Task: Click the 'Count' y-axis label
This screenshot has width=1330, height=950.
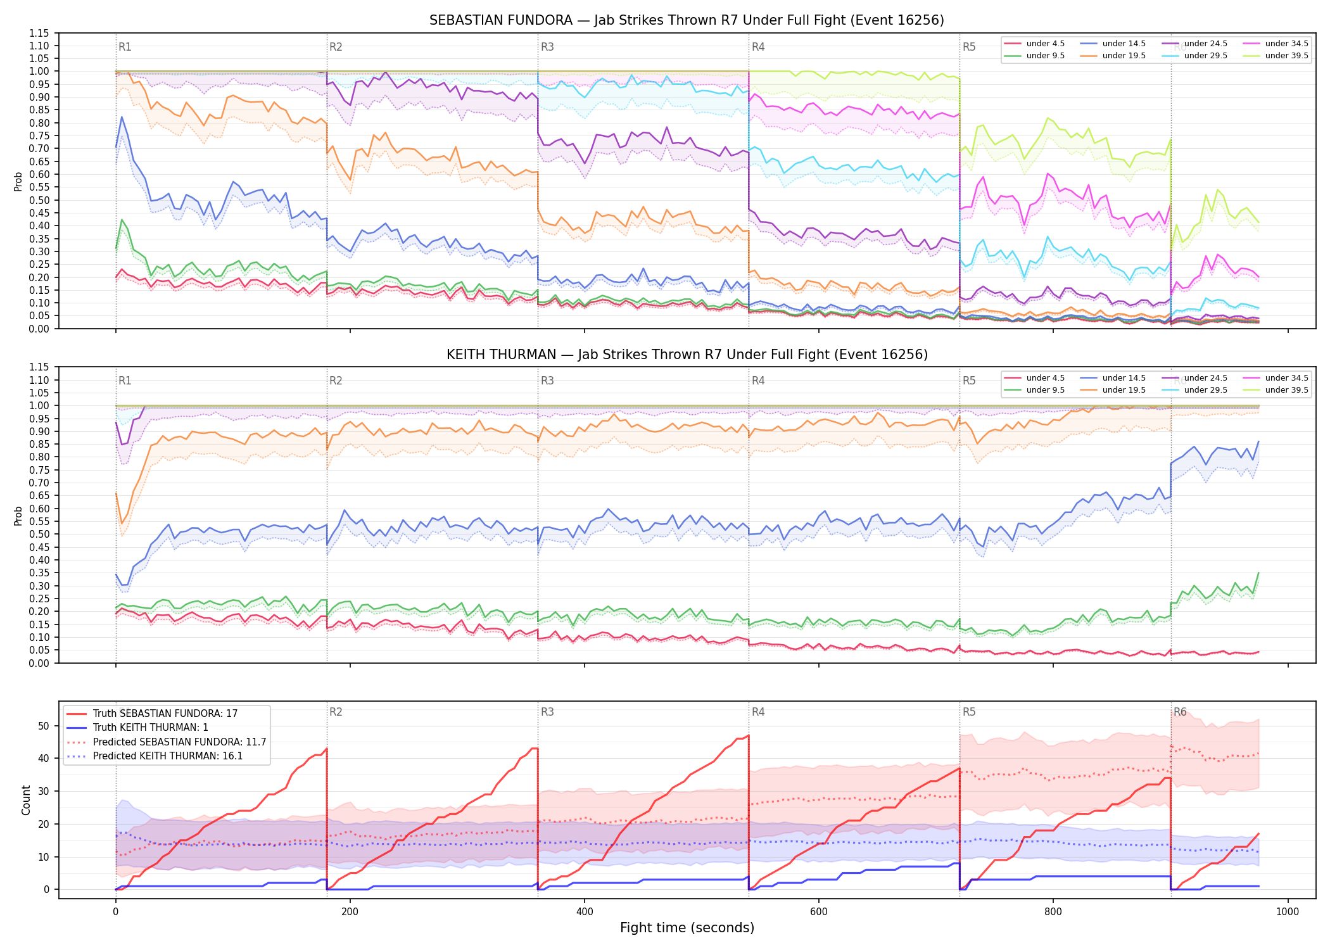Action: tap(26, 800)
